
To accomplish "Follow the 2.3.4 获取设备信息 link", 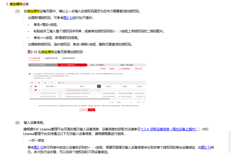I will pos(169,129).
